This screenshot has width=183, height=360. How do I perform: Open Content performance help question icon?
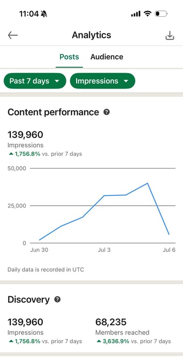click(x=106, y=112)
